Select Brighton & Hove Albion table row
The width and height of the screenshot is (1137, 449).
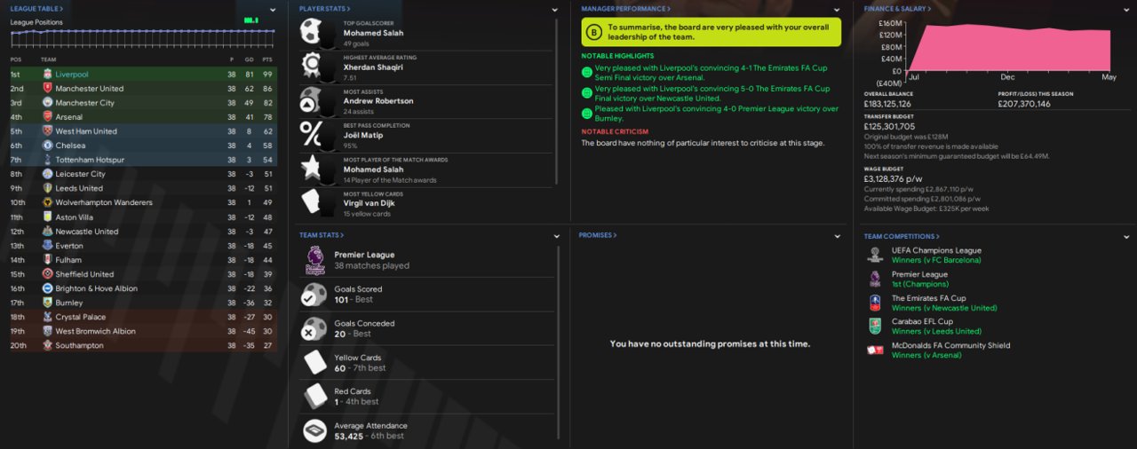pos(143,288)
